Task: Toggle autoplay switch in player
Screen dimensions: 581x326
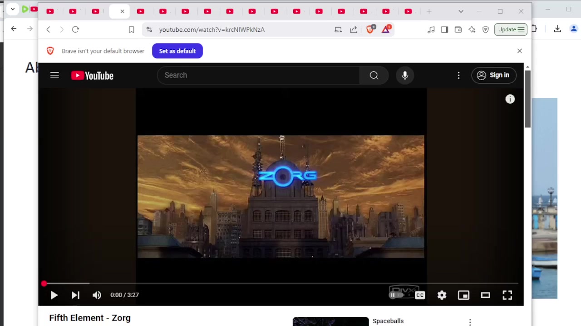Action: [397, 295]
